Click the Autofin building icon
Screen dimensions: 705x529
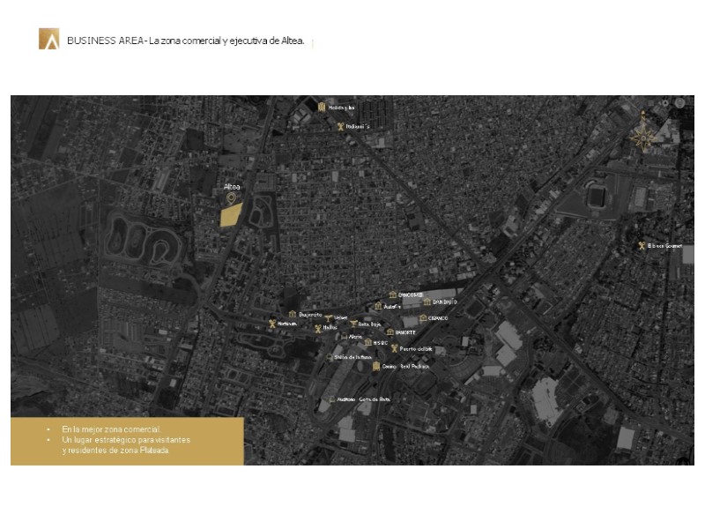tap(378, 307)
